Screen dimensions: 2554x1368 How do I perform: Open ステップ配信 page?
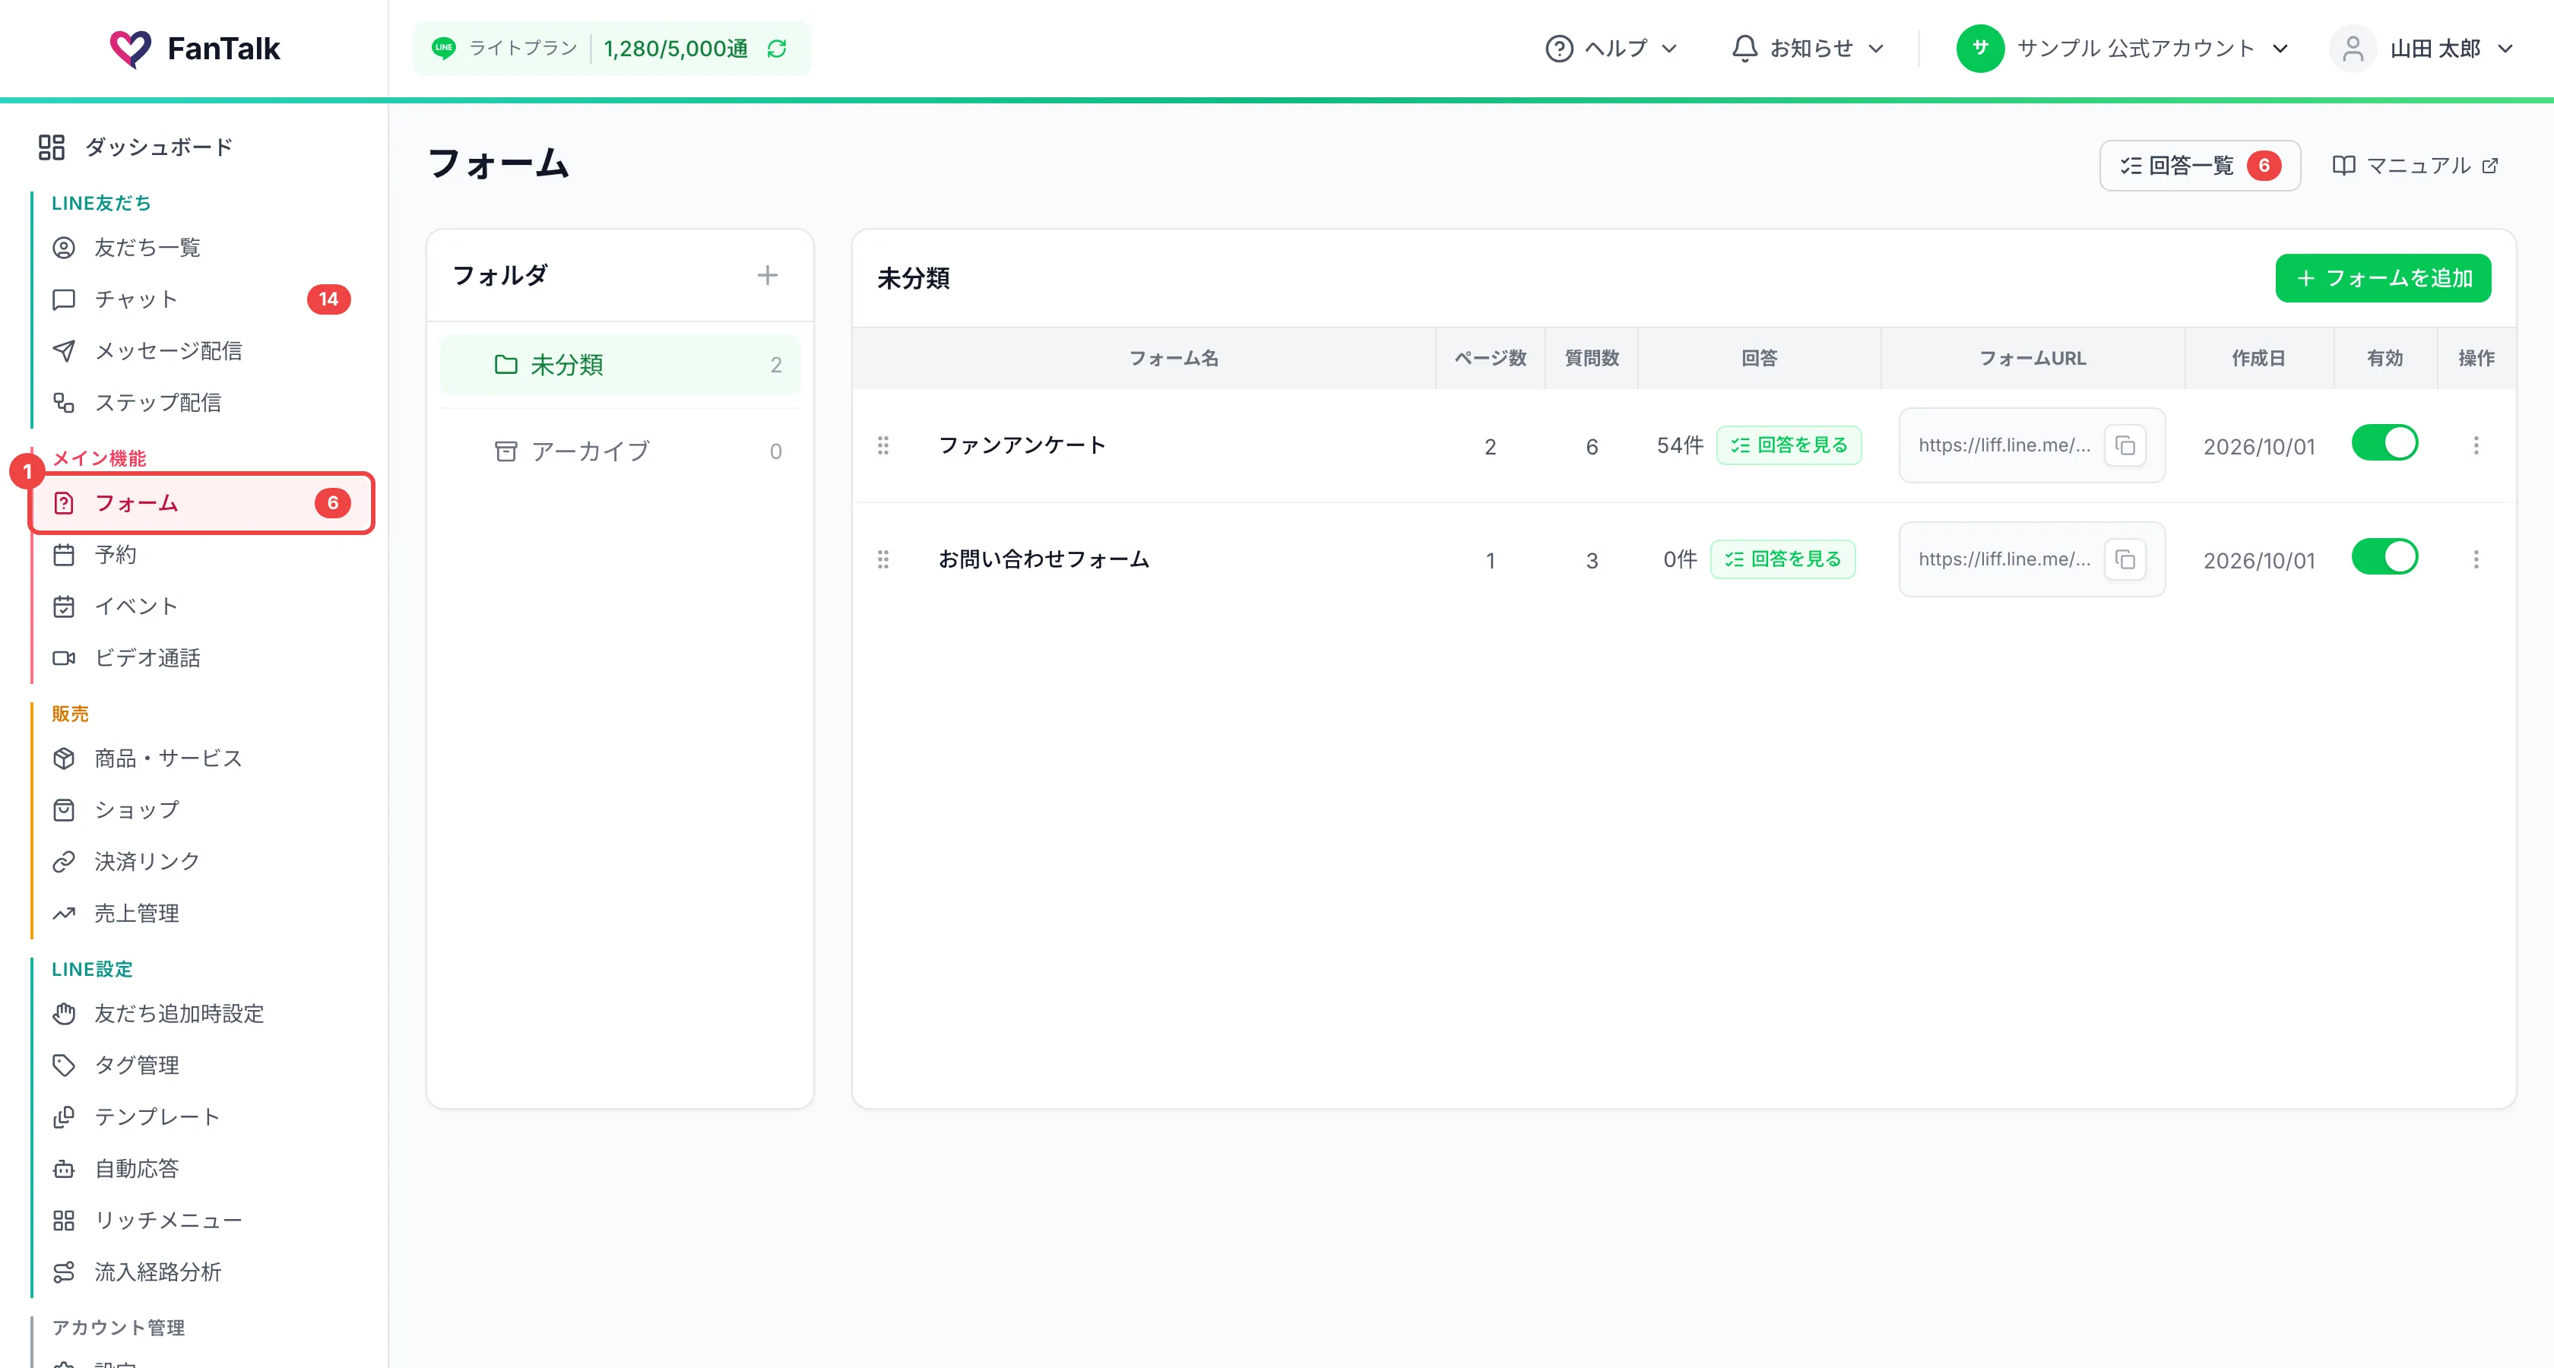pyautogui.click(x=202, y=403)
